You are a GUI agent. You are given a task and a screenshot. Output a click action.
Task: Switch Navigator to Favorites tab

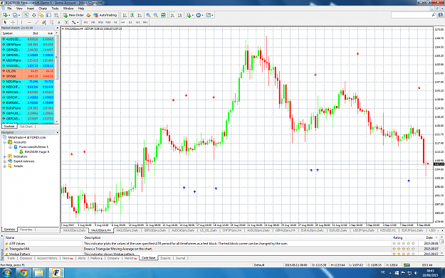[26, 230]
